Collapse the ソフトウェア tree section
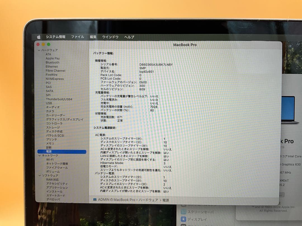 coord(40,175)
